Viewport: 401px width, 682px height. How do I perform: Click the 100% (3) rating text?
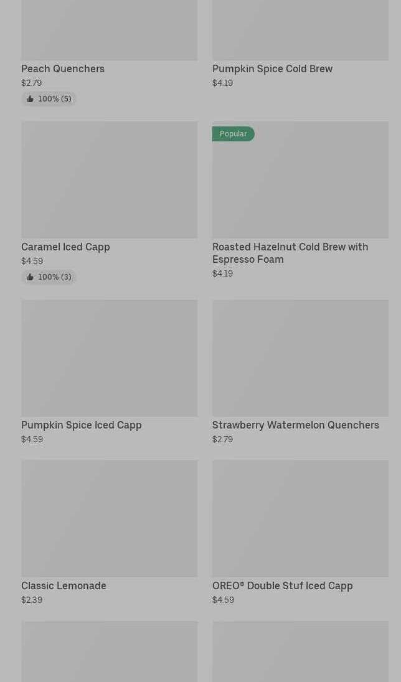point(55,277)
